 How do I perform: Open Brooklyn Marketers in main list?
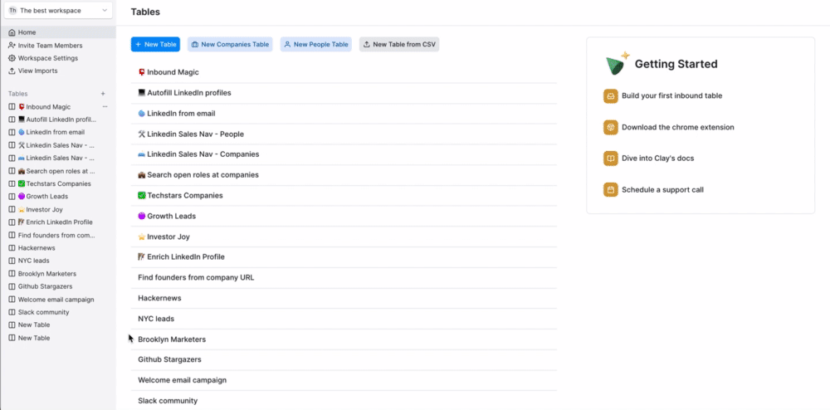coord(344,339)
